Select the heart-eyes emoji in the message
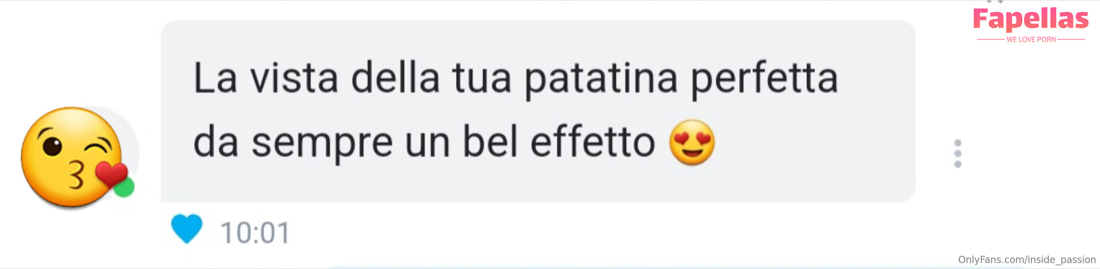Image resolution: width=1100 pixels, height=269 pixels. click(x=692, y=143)
